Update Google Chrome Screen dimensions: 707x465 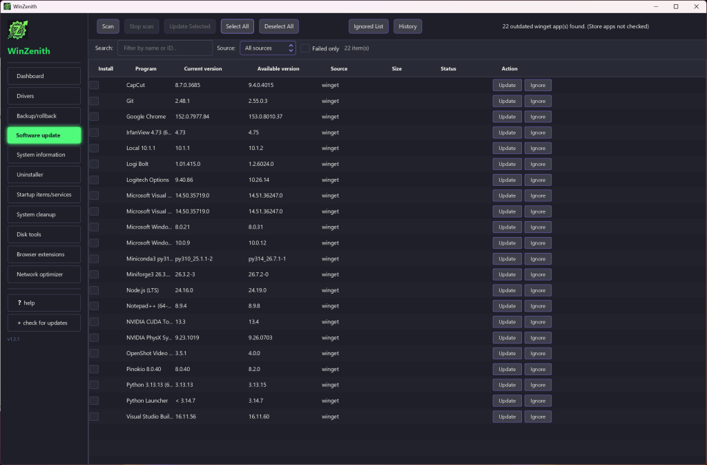507,117
